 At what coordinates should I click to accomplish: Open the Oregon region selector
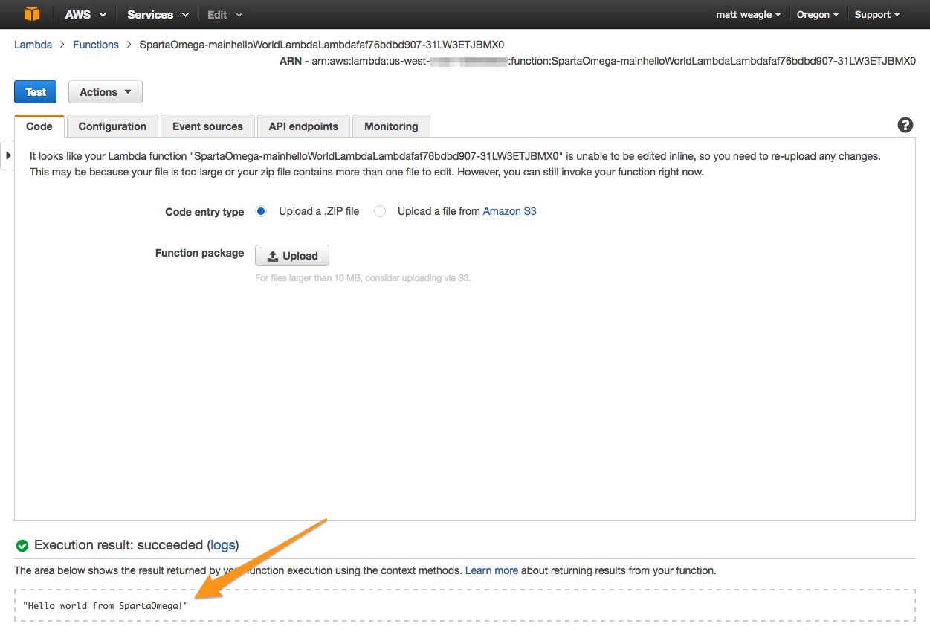point(817,14)
